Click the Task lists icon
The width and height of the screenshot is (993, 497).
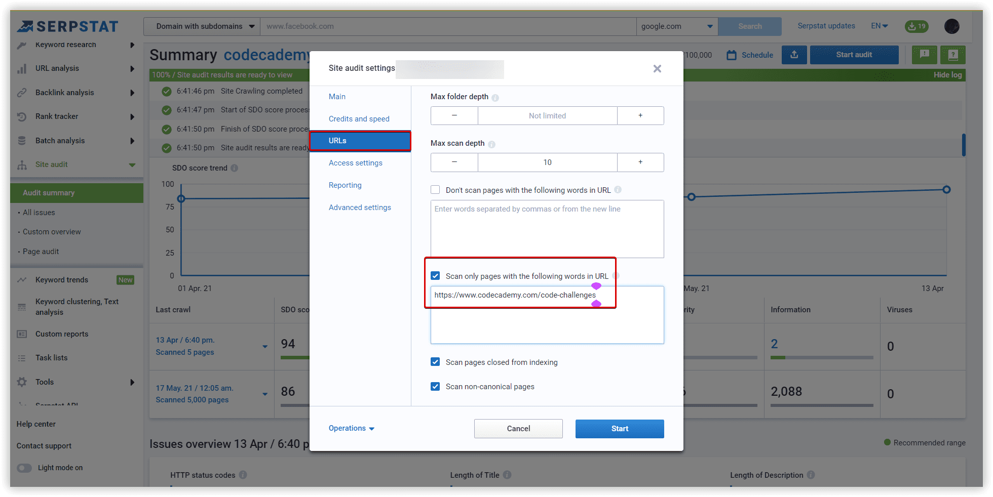22,358
